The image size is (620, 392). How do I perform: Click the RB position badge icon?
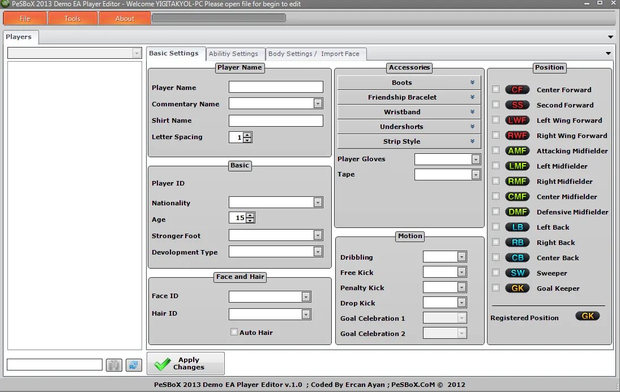517,242
